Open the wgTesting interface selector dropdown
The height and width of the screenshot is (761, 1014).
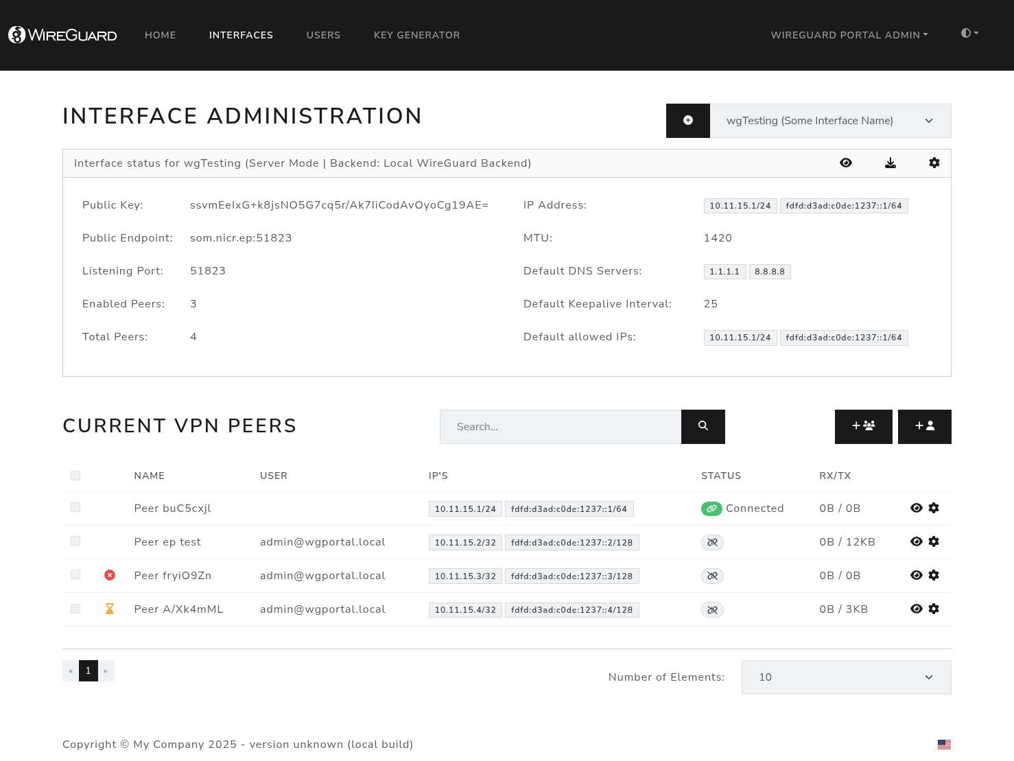point(830,121)
